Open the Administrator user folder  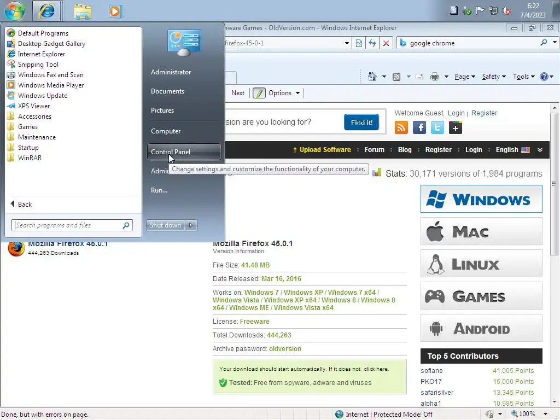tap(171, 72)
